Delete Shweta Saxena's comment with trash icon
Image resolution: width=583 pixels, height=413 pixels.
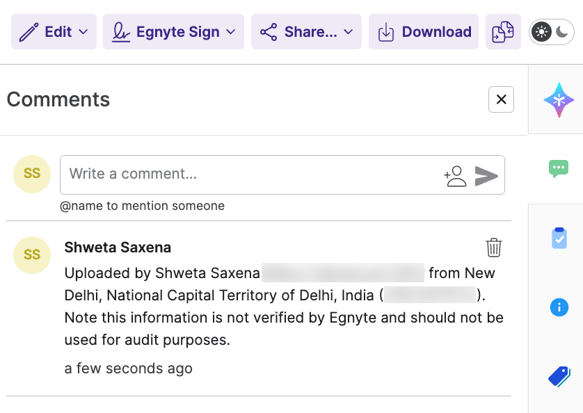click(x=493, y=248)
